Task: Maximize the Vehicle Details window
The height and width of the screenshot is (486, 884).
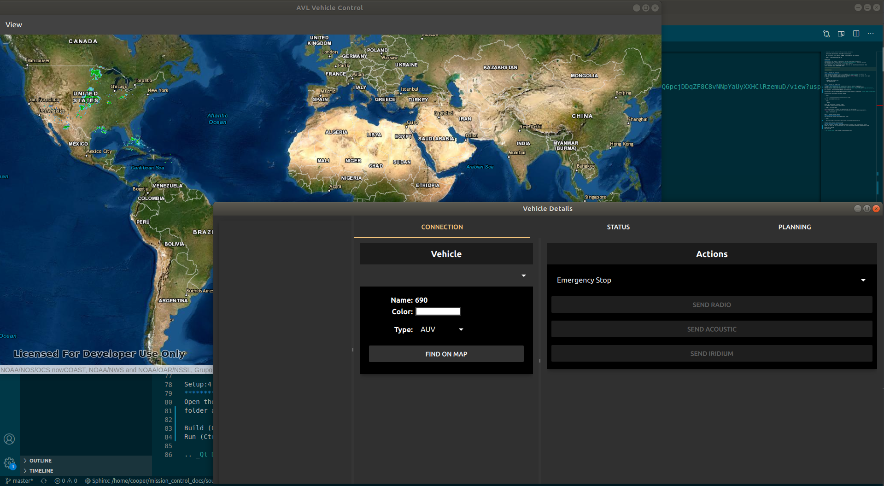Action: 866,209
